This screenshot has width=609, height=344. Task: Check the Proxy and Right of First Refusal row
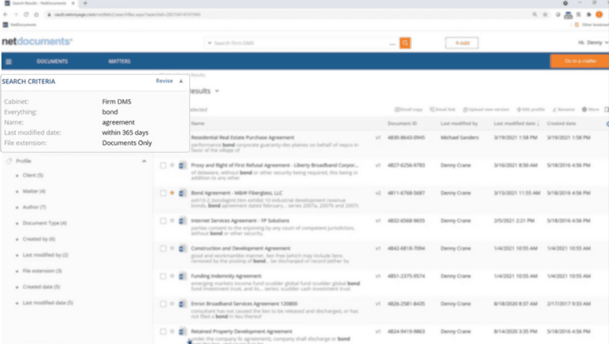pos(163,166)
